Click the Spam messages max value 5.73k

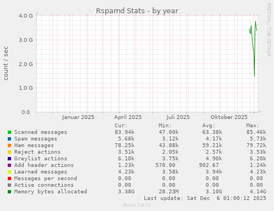(258, 139)
